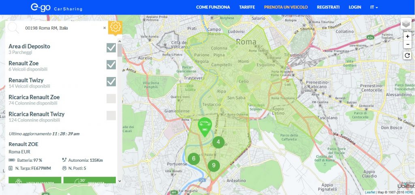Enable the Ricarica Renault Zoe checkbox

[111, 99]
